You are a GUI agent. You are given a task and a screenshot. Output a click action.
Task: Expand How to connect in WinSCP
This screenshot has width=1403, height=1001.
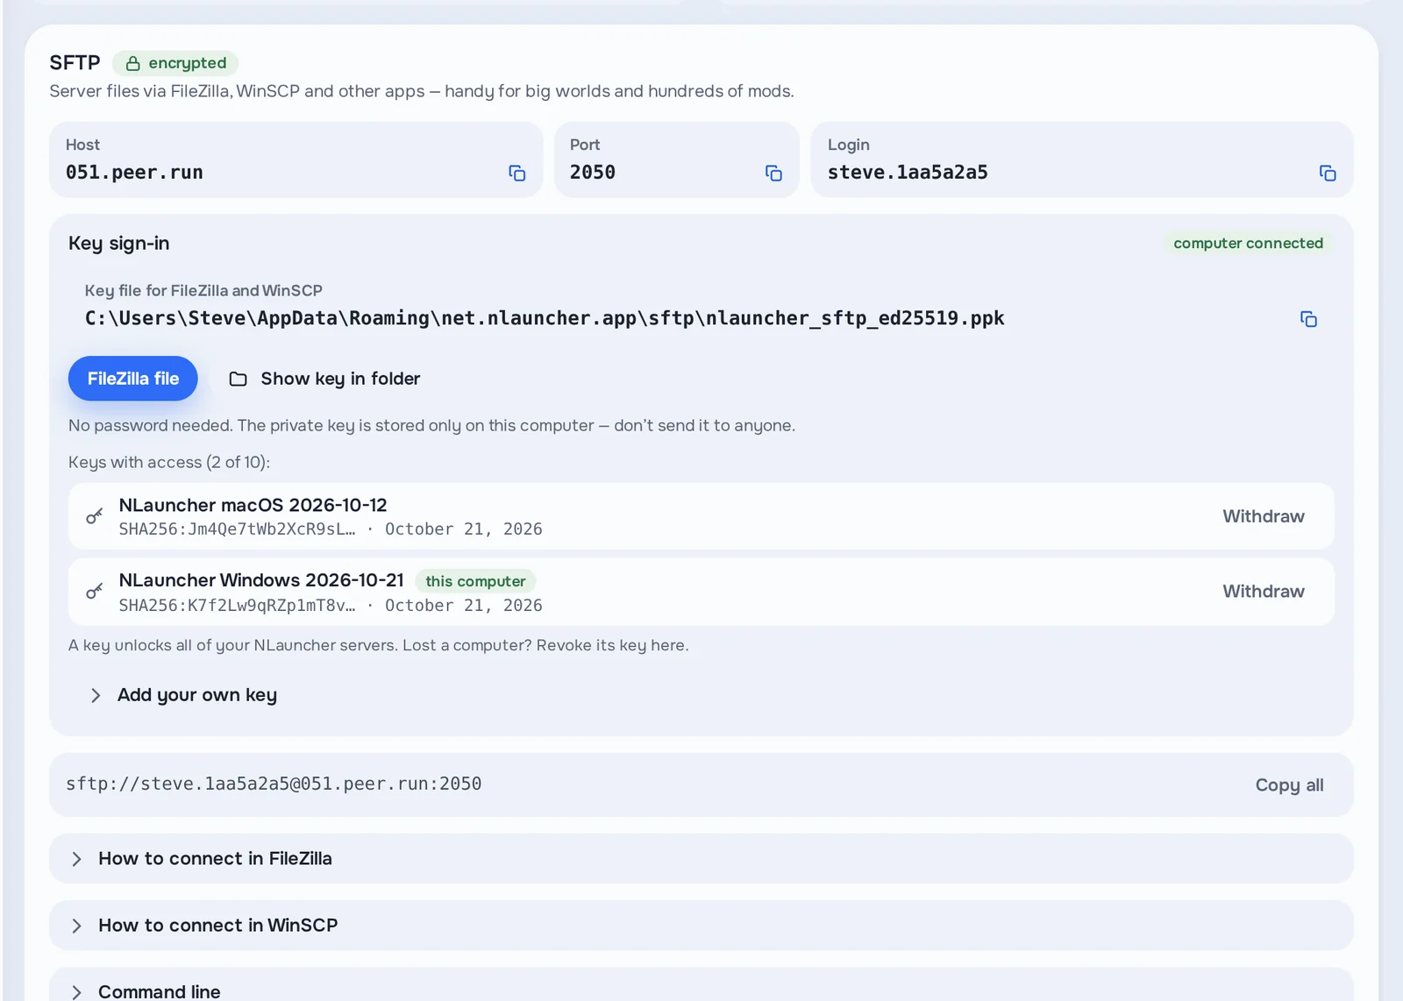pos(701,926)
